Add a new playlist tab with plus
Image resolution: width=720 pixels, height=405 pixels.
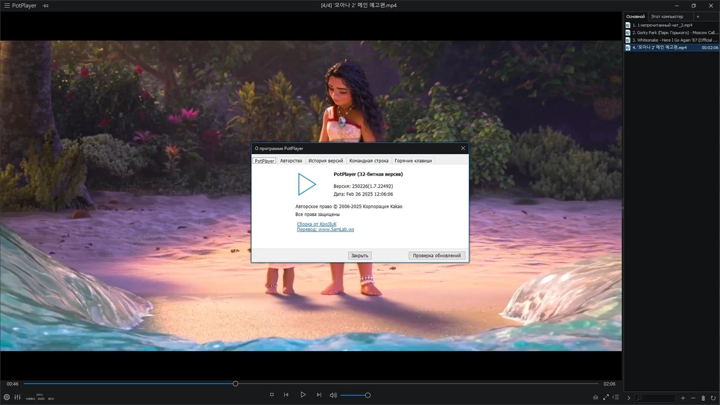click(698, 16)
